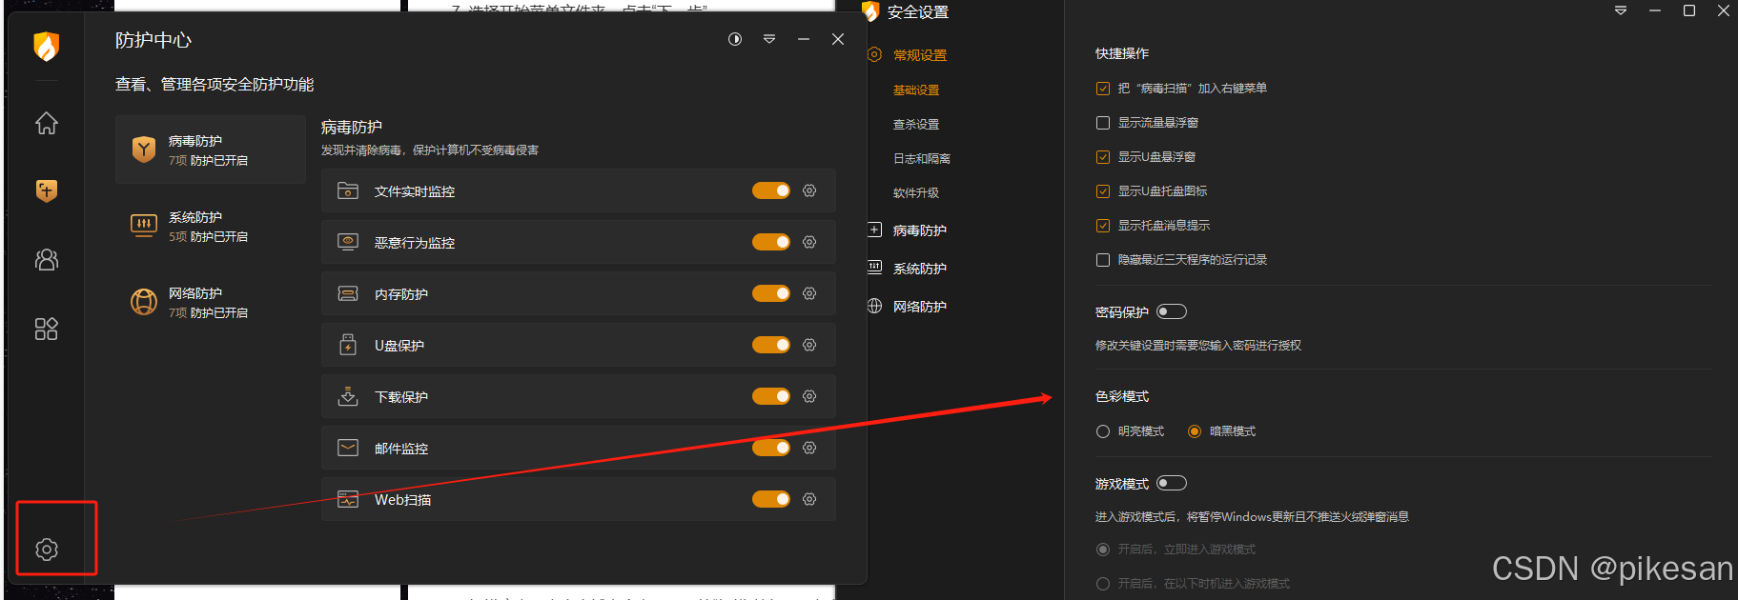Open settings gear in the sidebar bottom

click(47, 550)
